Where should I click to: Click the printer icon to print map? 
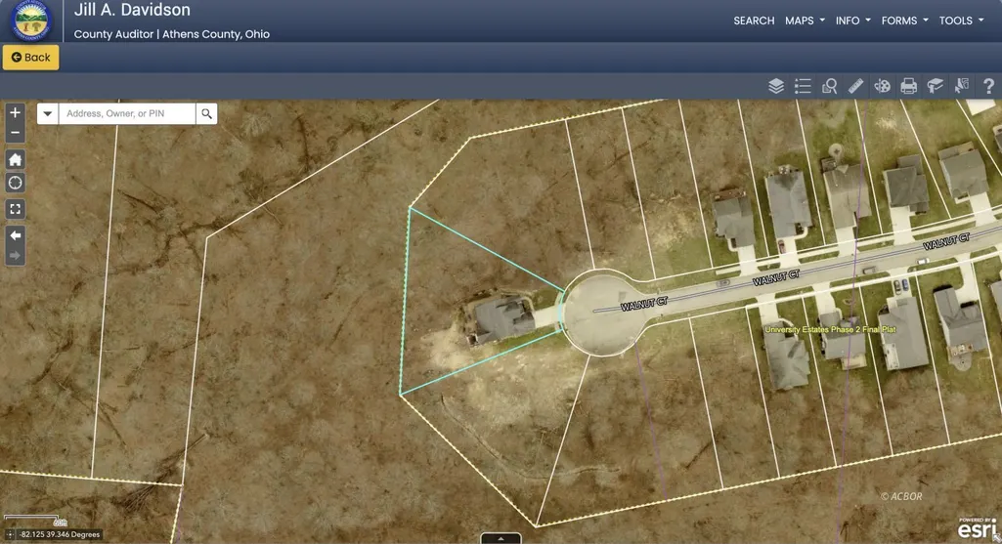(909, 86)
